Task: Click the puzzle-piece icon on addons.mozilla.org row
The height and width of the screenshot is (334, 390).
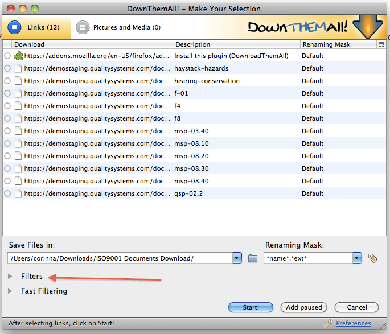Action: pyautogui.click(x=18, y=56)
